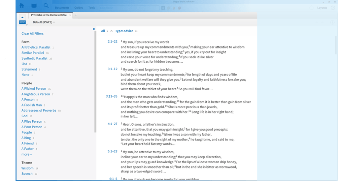Filter by A Father
The height and width of the screenshot is (181, 338).
(27, 149)
